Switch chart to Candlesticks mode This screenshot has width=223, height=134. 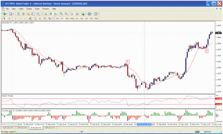click(x=51, y=14)
